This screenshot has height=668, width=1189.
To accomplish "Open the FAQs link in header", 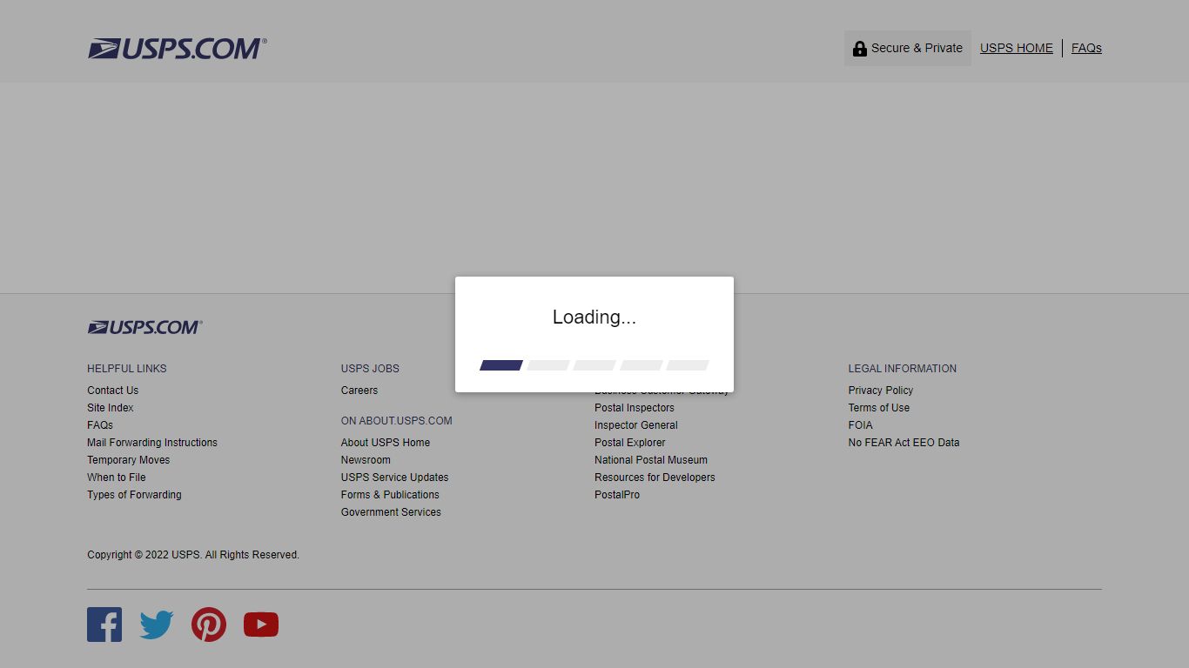I will (1086, 48).
